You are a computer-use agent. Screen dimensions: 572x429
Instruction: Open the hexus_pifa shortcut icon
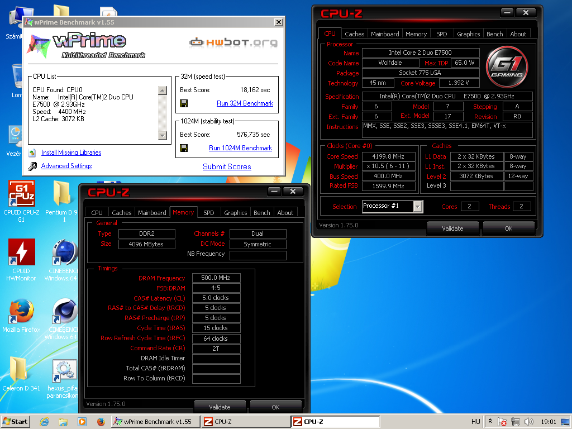[x=65, y=370]
